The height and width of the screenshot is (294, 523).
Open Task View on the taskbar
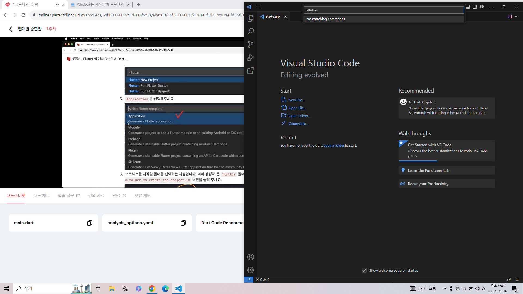(x=98, y=289)
